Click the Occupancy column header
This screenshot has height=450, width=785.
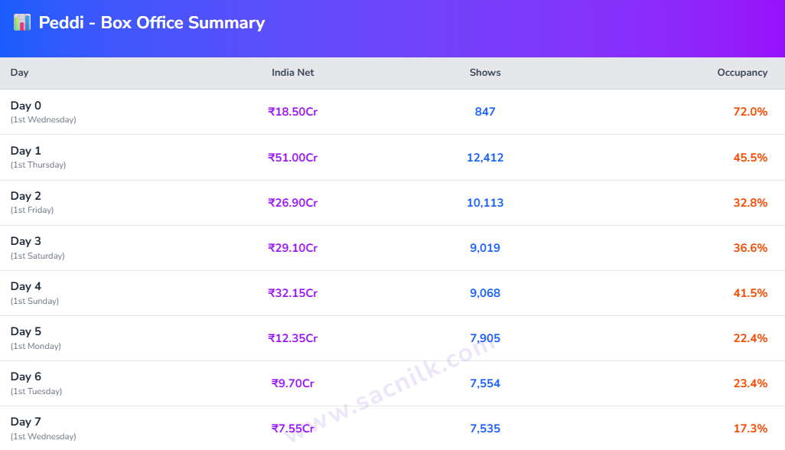(x=742, y=73)
